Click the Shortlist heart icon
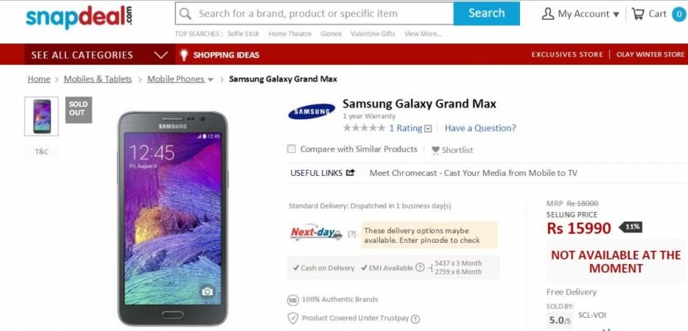Screen dimensions: 688x331 pyautogui.click(x=435, y=150)
